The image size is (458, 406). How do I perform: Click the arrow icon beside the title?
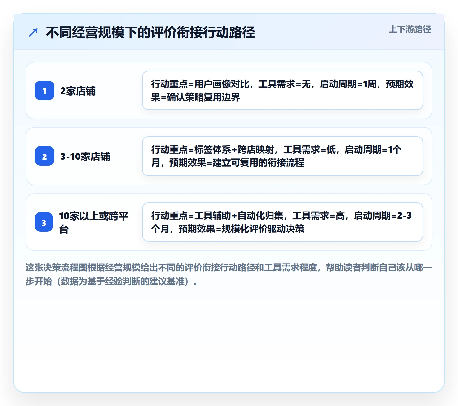[x=33, y=32]
